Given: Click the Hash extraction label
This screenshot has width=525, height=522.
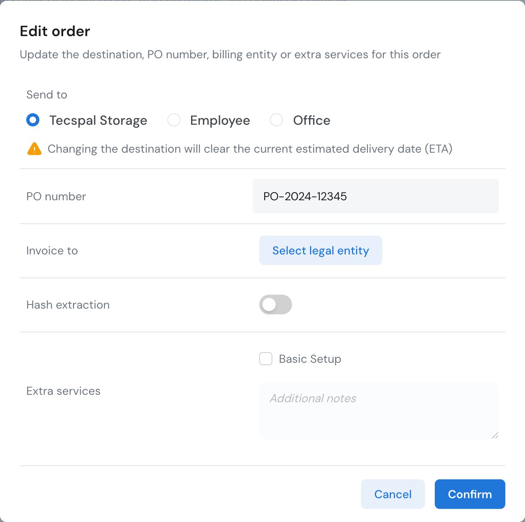Looking at the screenshot, I should tap(68, 305).
